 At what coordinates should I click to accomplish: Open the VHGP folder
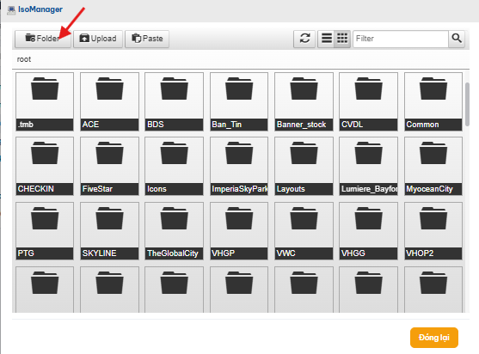239,231
